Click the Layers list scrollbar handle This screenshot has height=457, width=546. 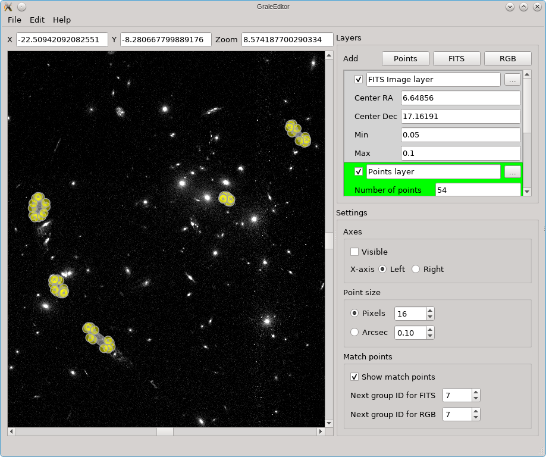coord(527,105)
